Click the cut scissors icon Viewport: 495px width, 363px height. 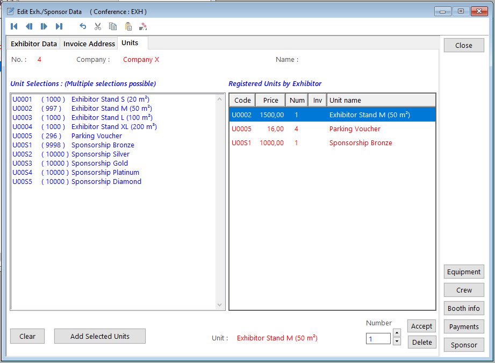click(x=98, y=26)
